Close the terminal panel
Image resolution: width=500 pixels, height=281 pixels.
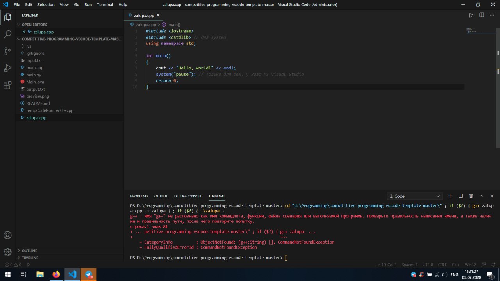[x=492, y=196]
